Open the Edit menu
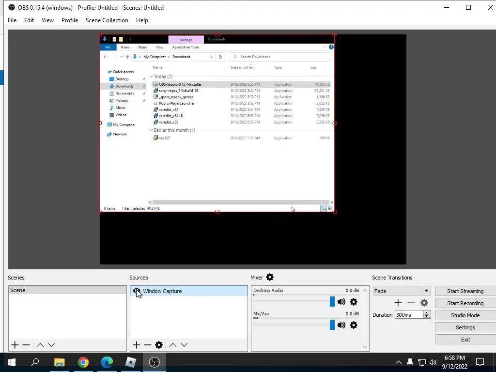The width and height of the screenshot is (496, 372). pos(29,20)
